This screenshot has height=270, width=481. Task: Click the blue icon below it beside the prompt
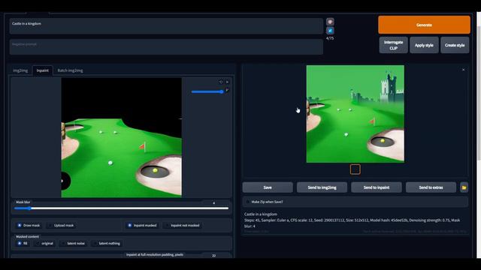click(x=330, y=31)
